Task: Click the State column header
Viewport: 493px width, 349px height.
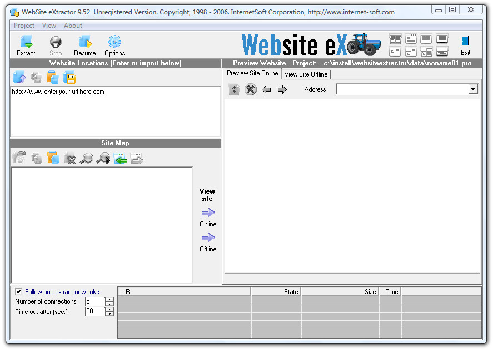Action: pyautogui.click(x=276, y=291)
